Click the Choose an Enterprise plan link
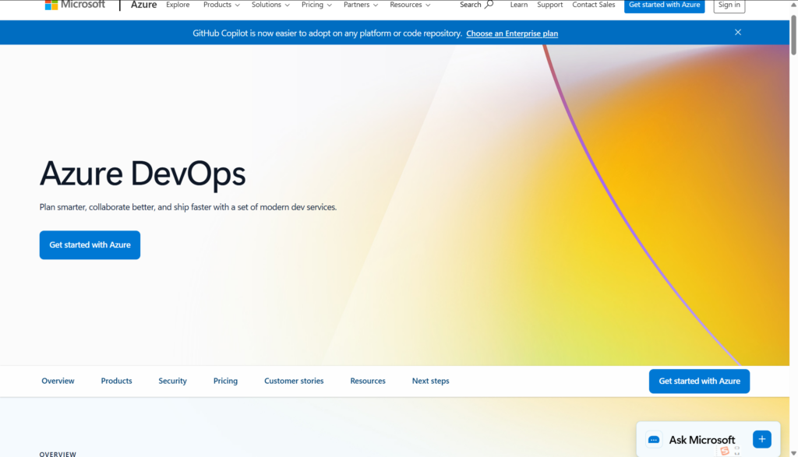 [x=512, y=33]
